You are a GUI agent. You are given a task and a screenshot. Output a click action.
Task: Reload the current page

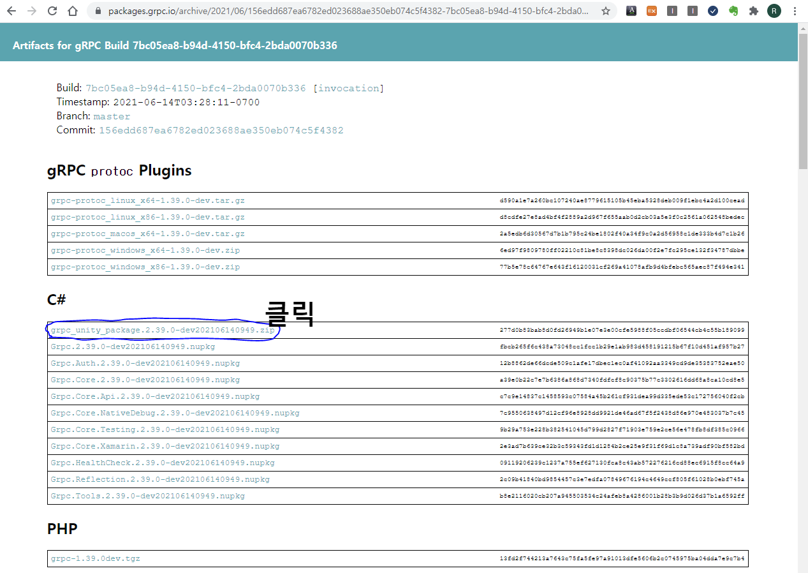click(52, 11)
